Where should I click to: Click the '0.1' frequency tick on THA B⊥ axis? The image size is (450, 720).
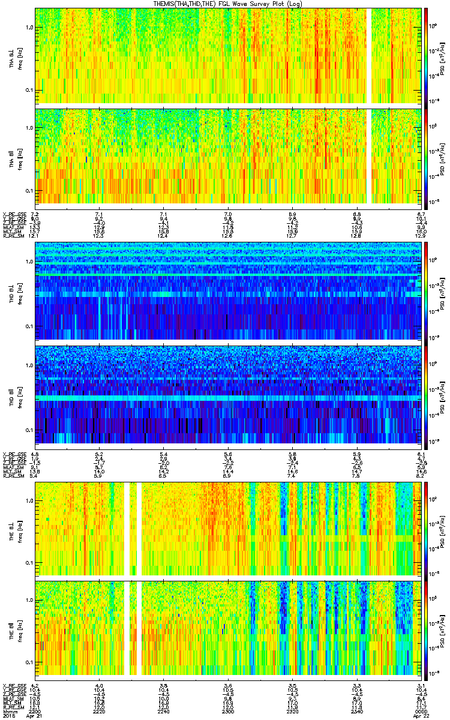pyautogui.click(x=28, y=90)
